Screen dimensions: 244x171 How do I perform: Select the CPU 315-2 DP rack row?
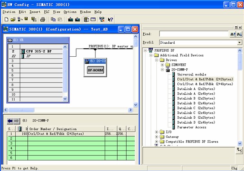tap(36, 51)
